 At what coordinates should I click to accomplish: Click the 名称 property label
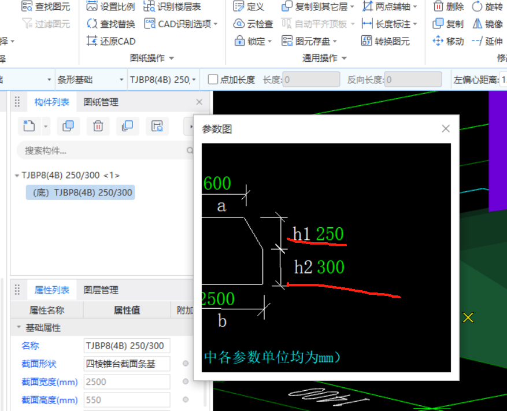30,346
